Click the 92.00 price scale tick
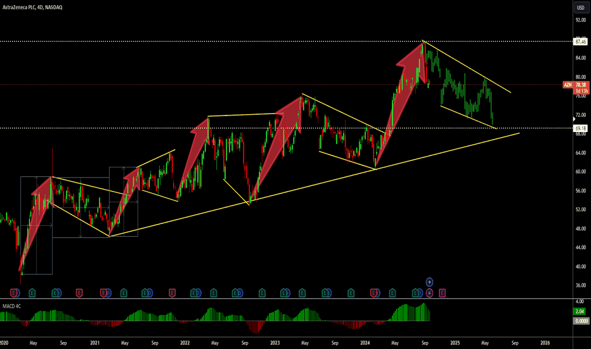The width and height of the screenshot is (591, 349). point(581,20)
